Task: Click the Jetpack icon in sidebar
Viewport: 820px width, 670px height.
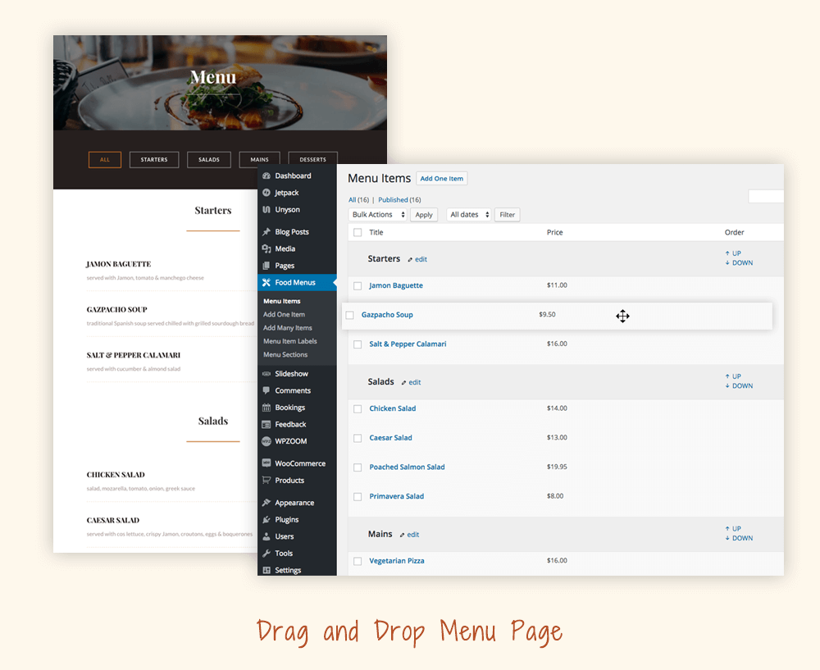Action: coord(266,193)
